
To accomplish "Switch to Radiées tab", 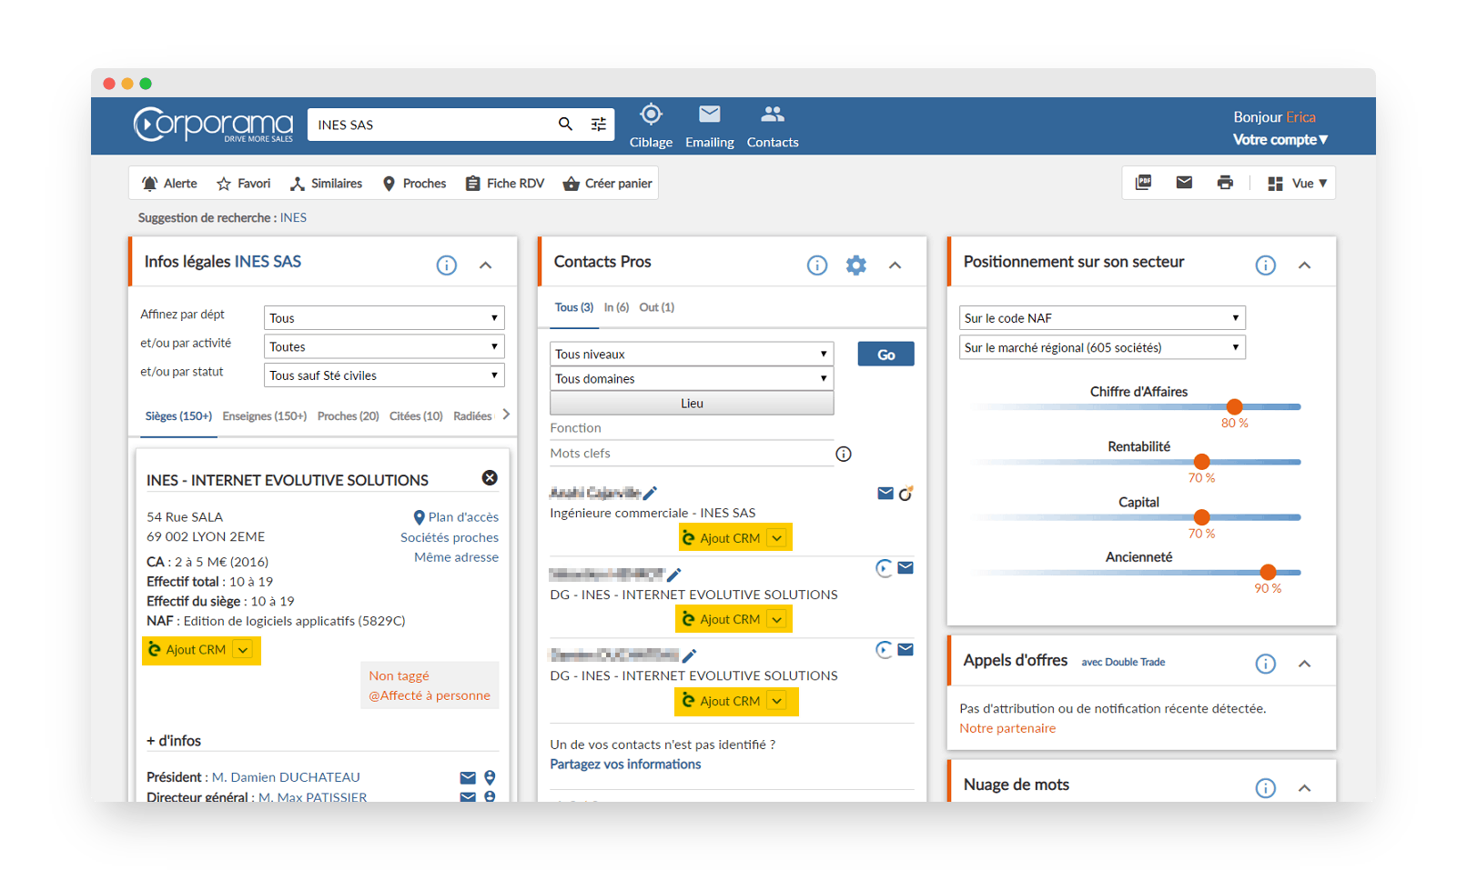I will [x=472, y=416].
